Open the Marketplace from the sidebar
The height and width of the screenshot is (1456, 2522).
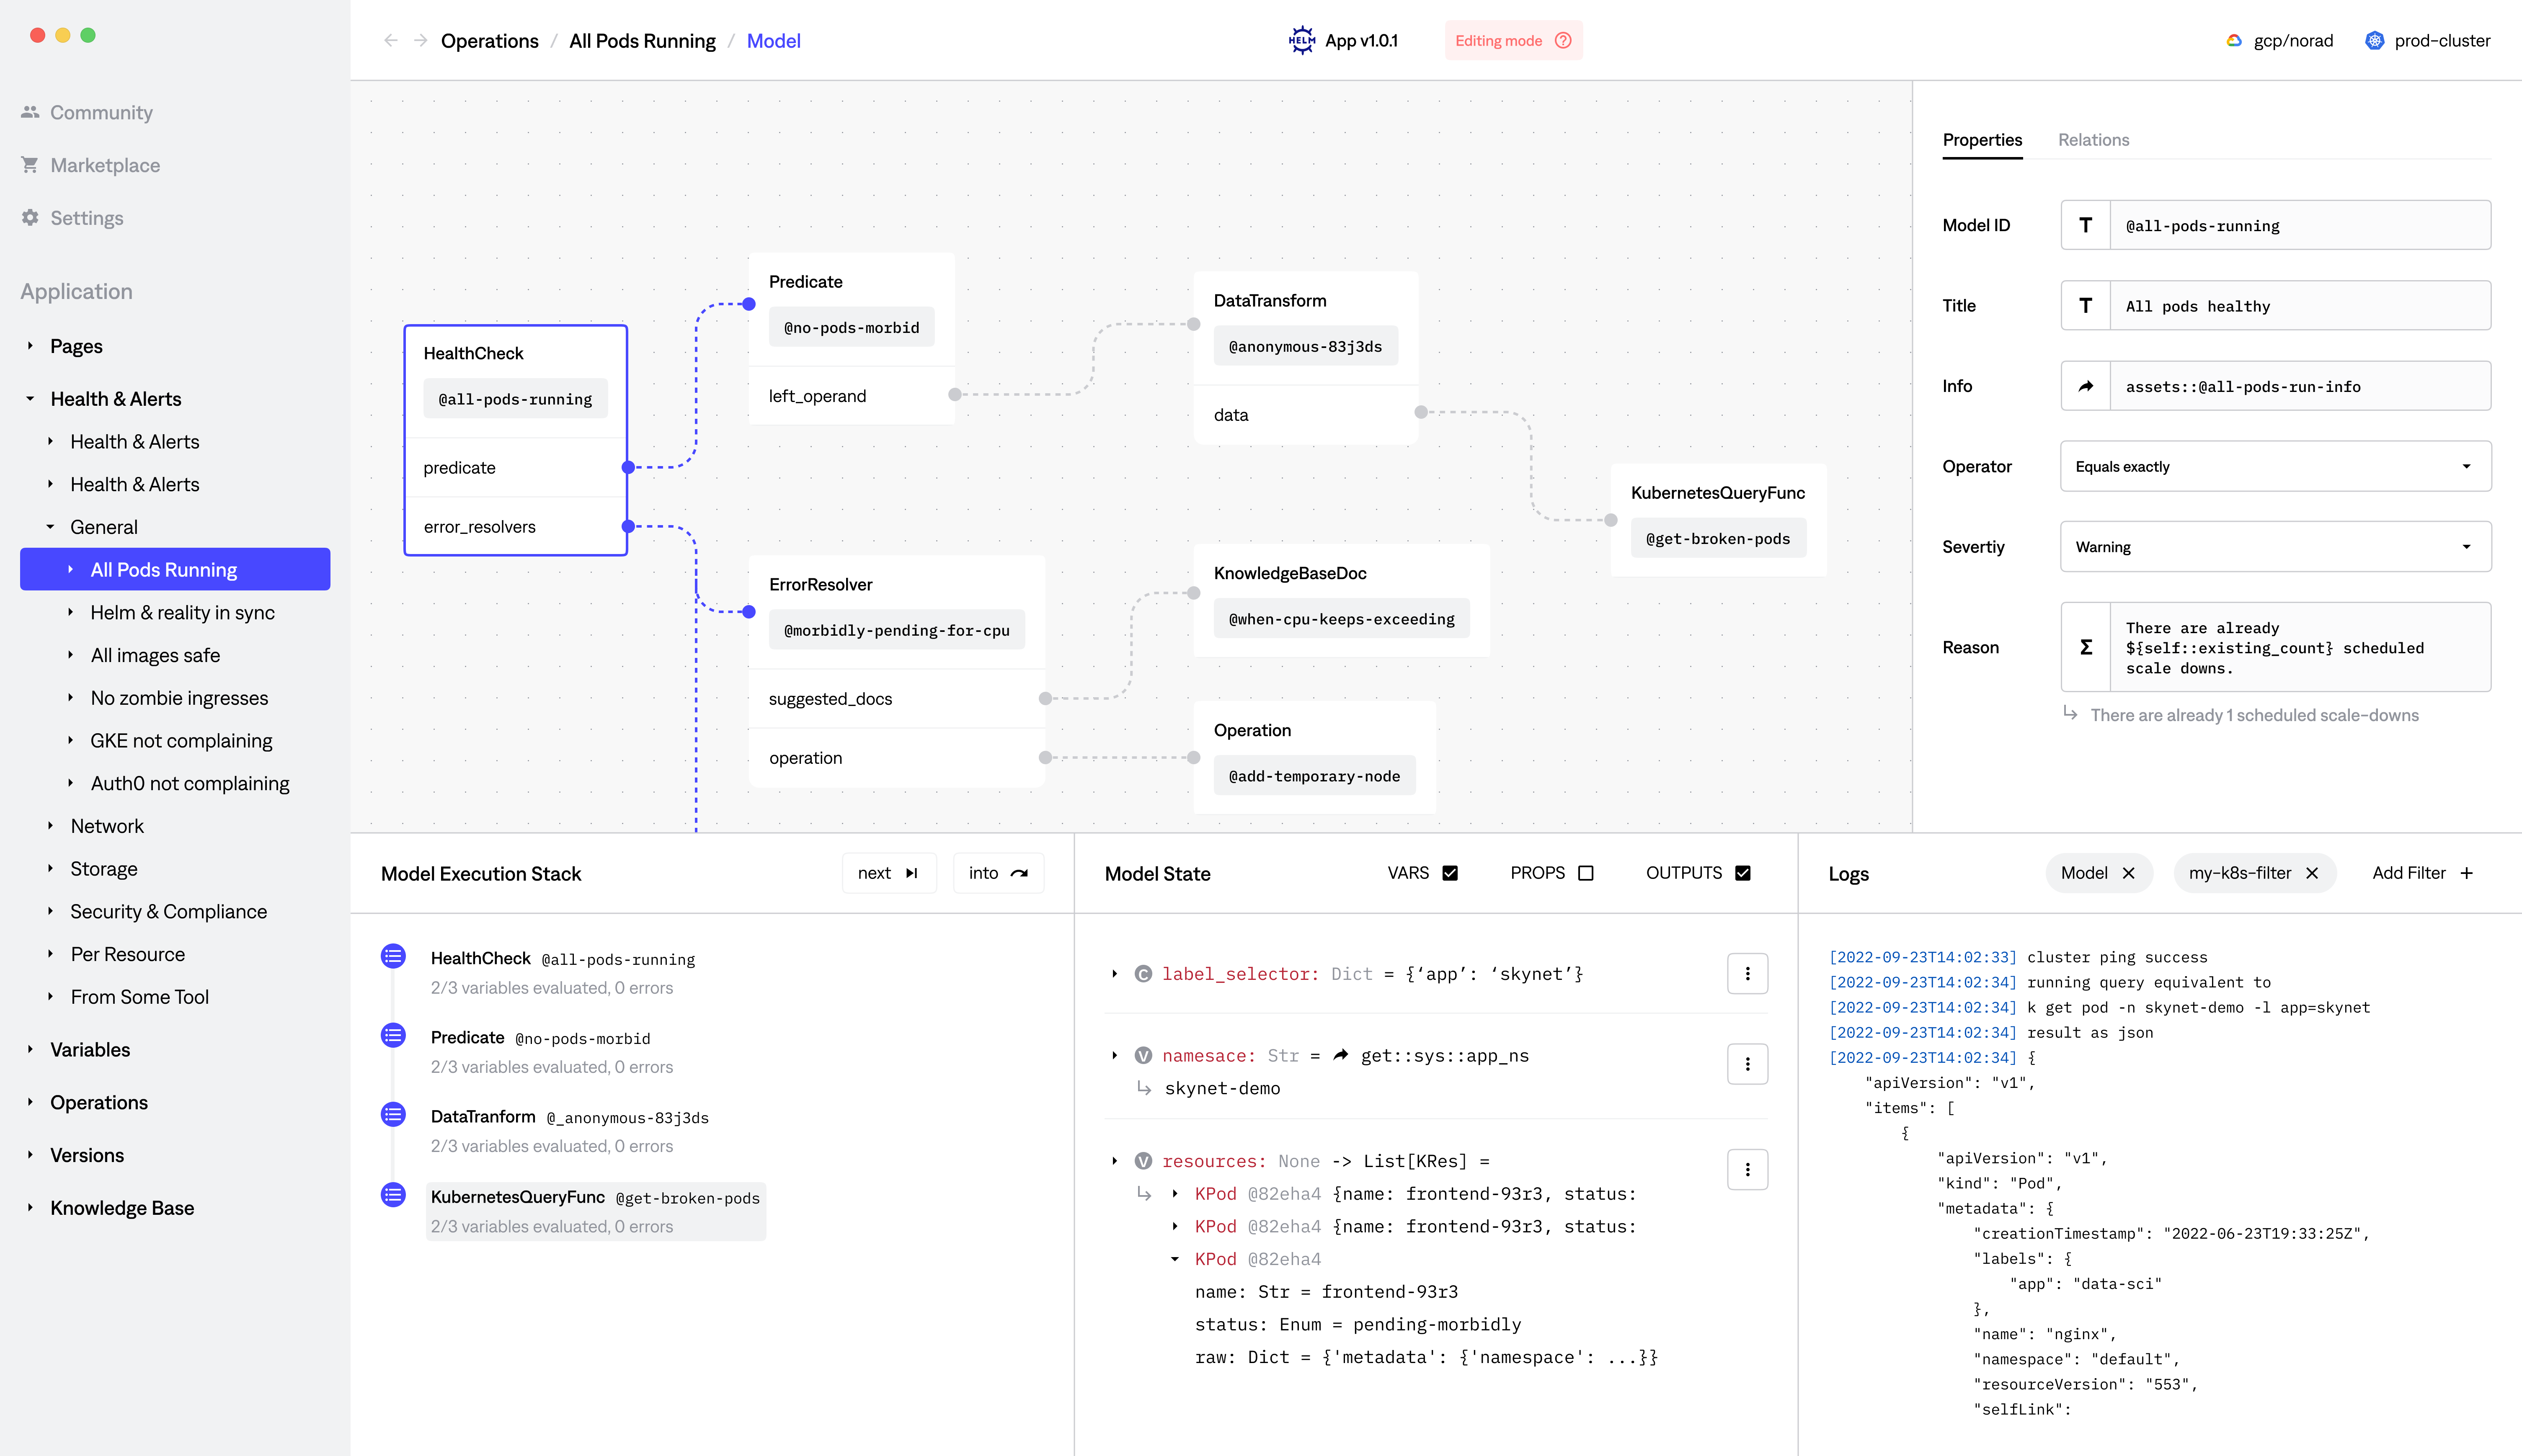pos(105,165)
